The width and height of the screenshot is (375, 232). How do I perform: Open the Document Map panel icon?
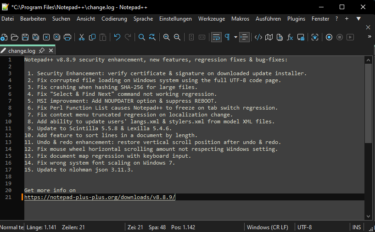pos(269,37)
